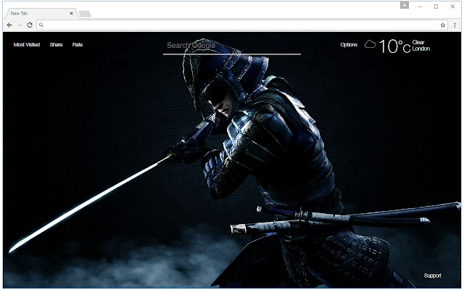Bookmark this page with the star icon
The height and width of the screenshot is (290, 464).
pyautogui.click(x=443, y=25)
